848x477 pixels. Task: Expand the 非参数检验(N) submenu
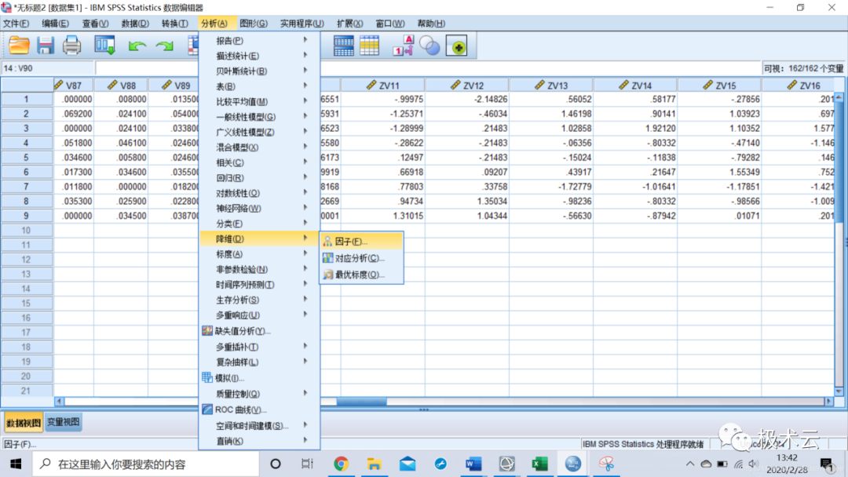click(259, 269)
